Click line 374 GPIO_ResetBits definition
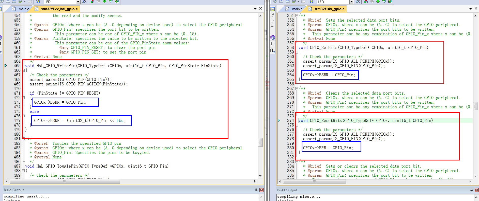The height and width of the screenshot is (201, 479). coord(366,121)
